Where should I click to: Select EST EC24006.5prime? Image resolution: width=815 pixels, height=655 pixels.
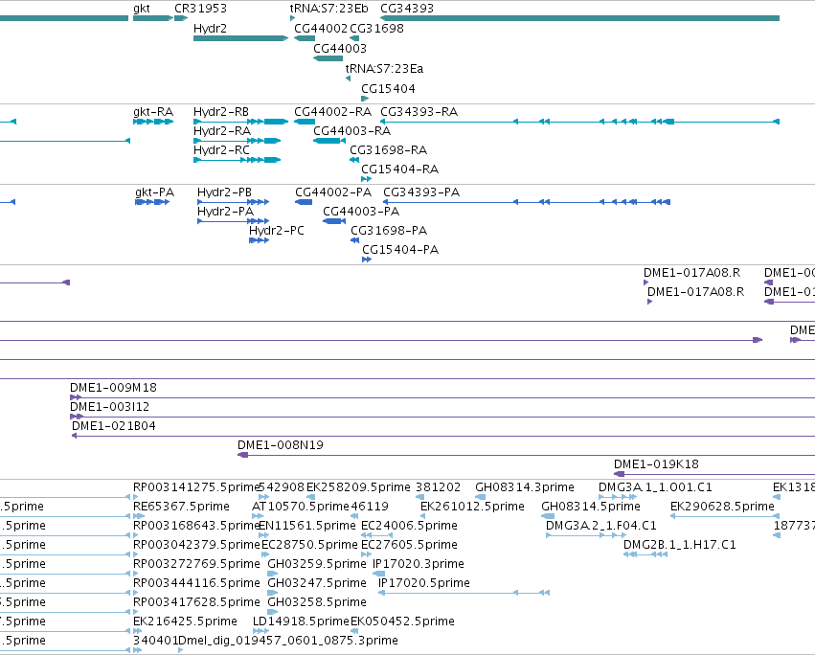pos(409,526)
